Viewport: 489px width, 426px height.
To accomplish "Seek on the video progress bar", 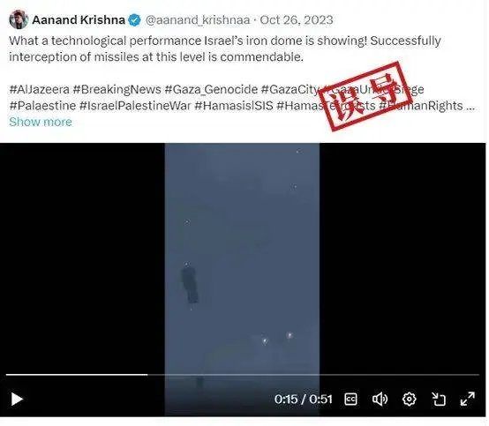I will pos(243,375).
